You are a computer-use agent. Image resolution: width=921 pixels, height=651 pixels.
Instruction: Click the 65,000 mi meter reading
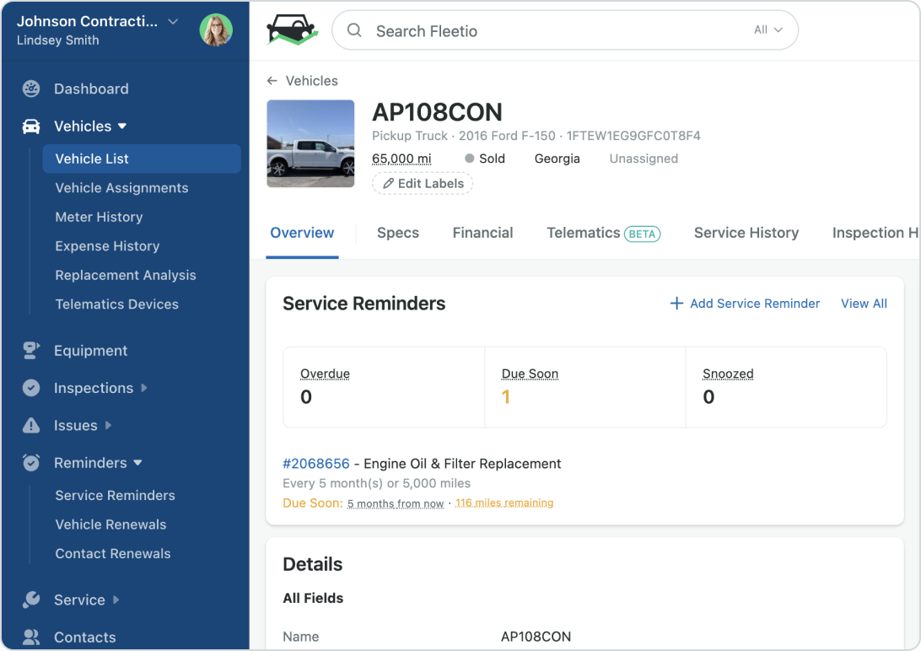pyautogui.click(x=401, y=159)
